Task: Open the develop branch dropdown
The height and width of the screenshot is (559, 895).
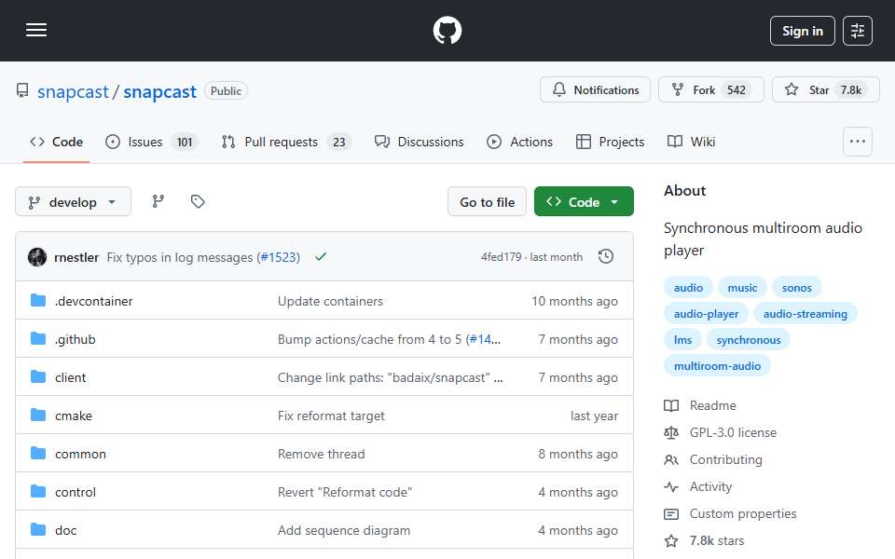Action: coord(73,202)
